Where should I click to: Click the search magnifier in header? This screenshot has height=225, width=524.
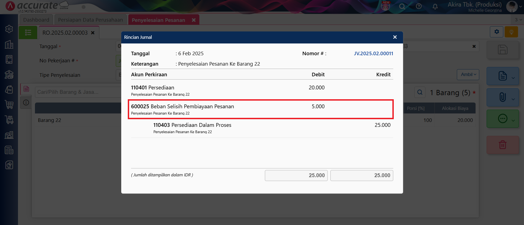(x=402, y=6)
